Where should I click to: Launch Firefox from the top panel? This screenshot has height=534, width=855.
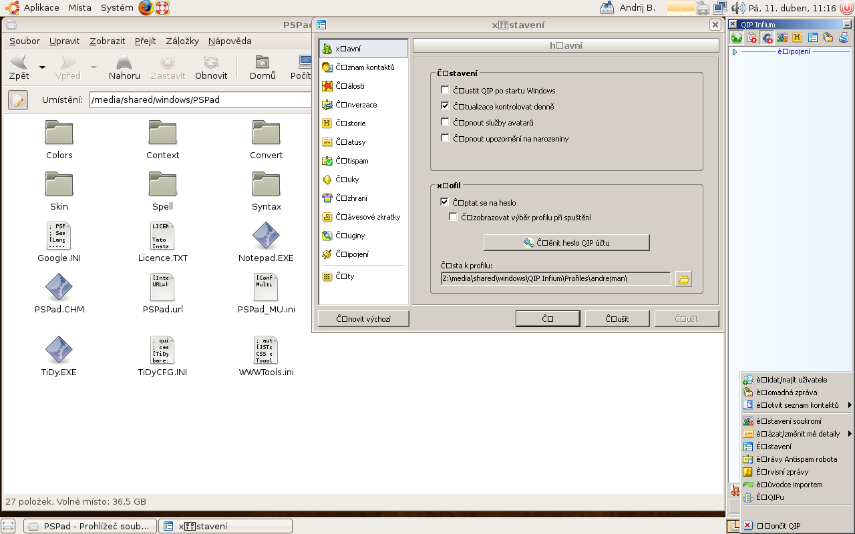(146, 8)
